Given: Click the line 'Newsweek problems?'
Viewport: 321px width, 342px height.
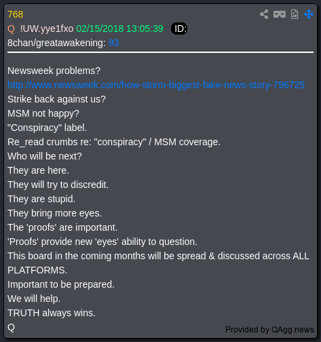Looking at the screenshot, I should point(54,71).
